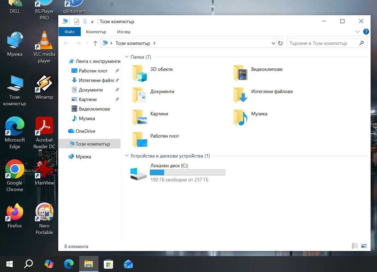Click the New folder icon in title bar toolbar
377x272 pixels.
click(x=85, y=21)
